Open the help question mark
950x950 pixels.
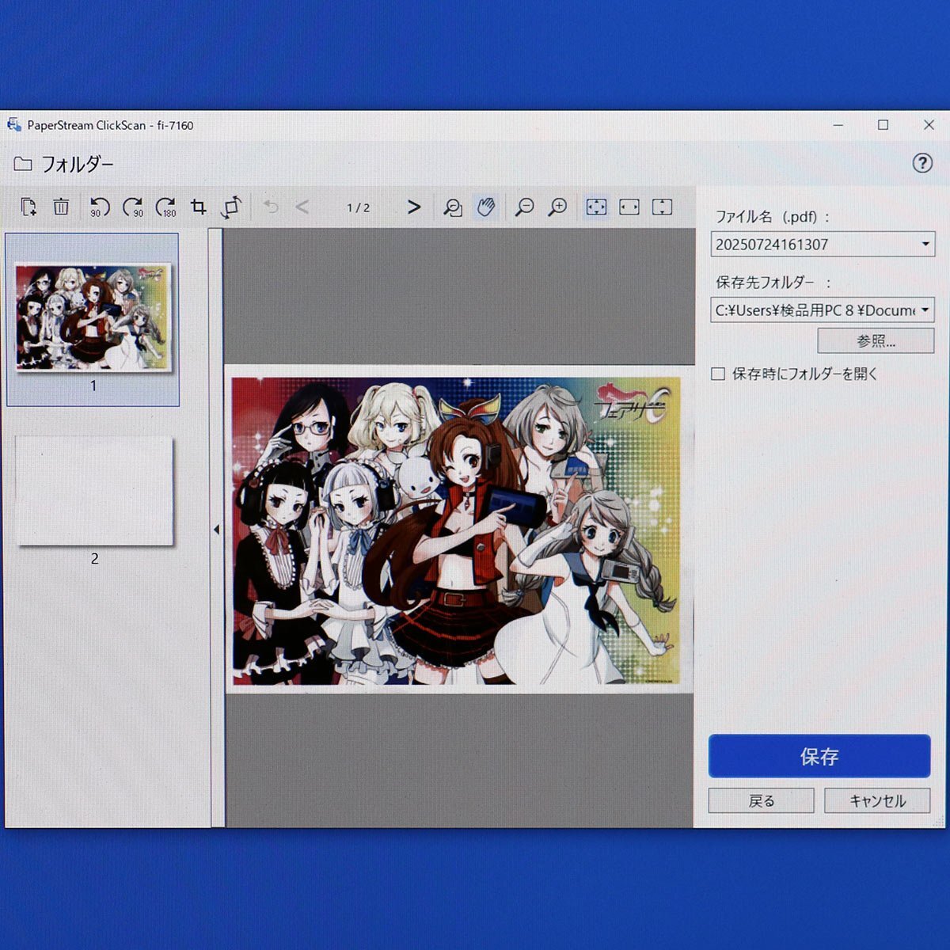coord(922,163)
